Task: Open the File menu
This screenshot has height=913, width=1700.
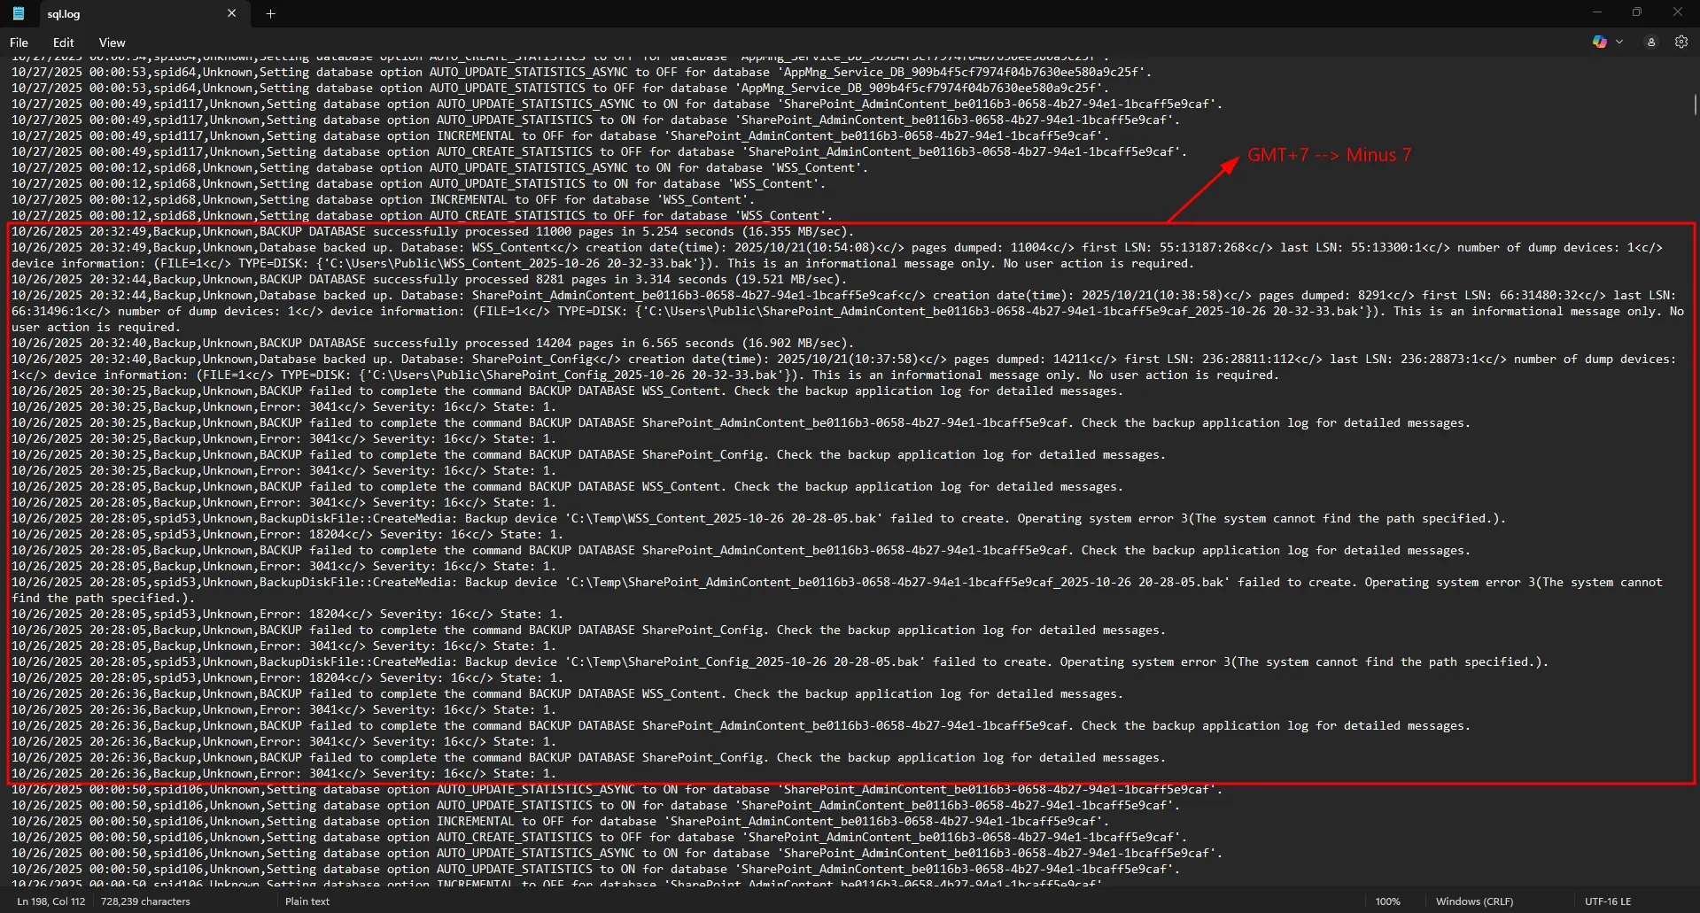Action: click(19, 43)
